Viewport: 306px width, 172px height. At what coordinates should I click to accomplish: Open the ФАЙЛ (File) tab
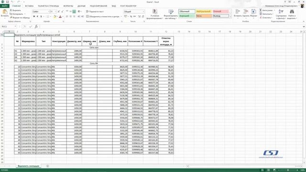click(5, 6)
